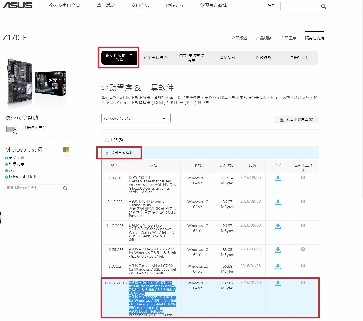Select the 常见问题 tab
Viewport: 363px width, 321px height.
[228, 58]
